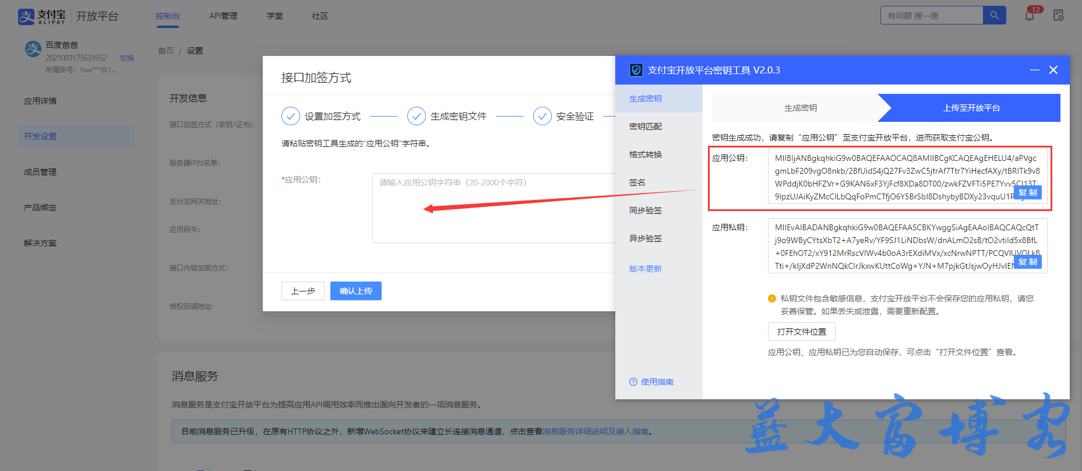Click the search magnifier button
The height and width of the screenshot is (471, 1082).
[x=995, y=15]
